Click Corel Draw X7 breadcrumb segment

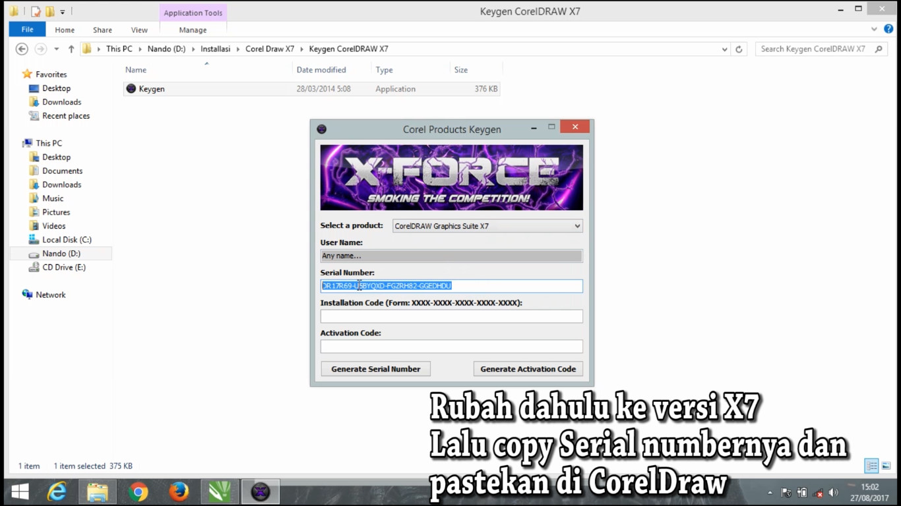tap(270, 49)
